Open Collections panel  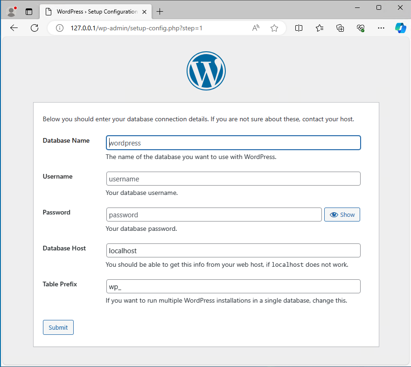coord(340,28)
